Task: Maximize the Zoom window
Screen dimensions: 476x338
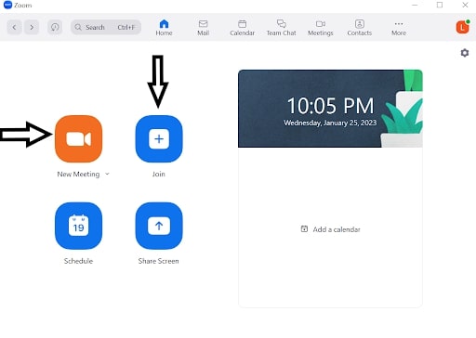Action: point(440,5)
